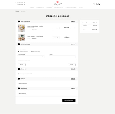Click the change link in delivery region section
Screen dimensions: 115x114
pyautogui.click(x=73, y=44)
